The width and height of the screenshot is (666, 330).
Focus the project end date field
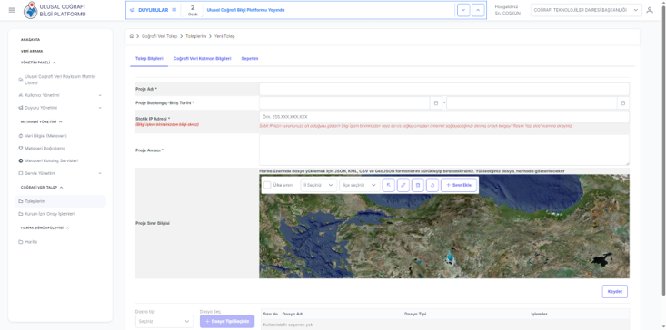click(532, 103)
